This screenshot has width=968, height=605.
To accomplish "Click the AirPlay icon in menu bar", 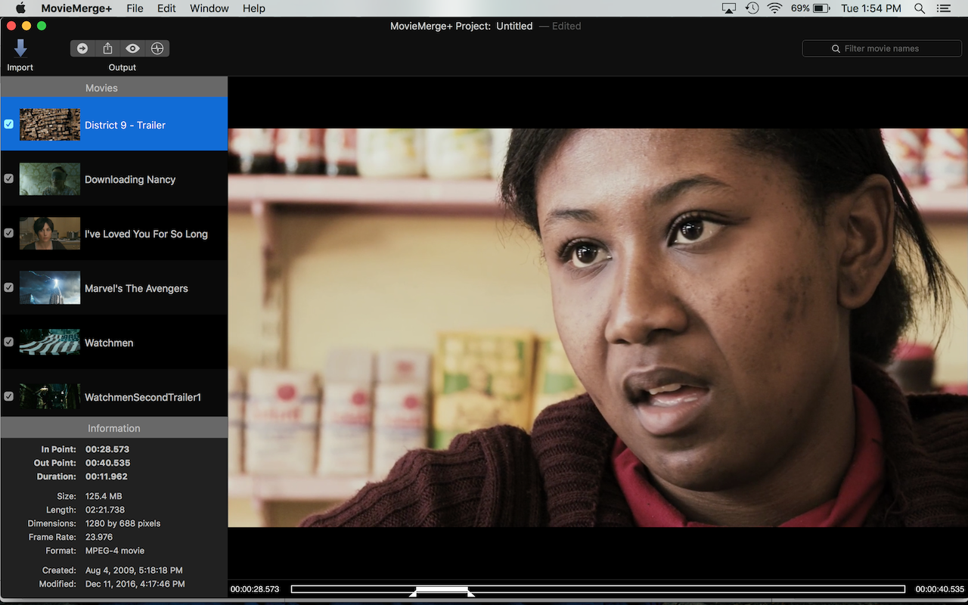I will pos(728,8).
